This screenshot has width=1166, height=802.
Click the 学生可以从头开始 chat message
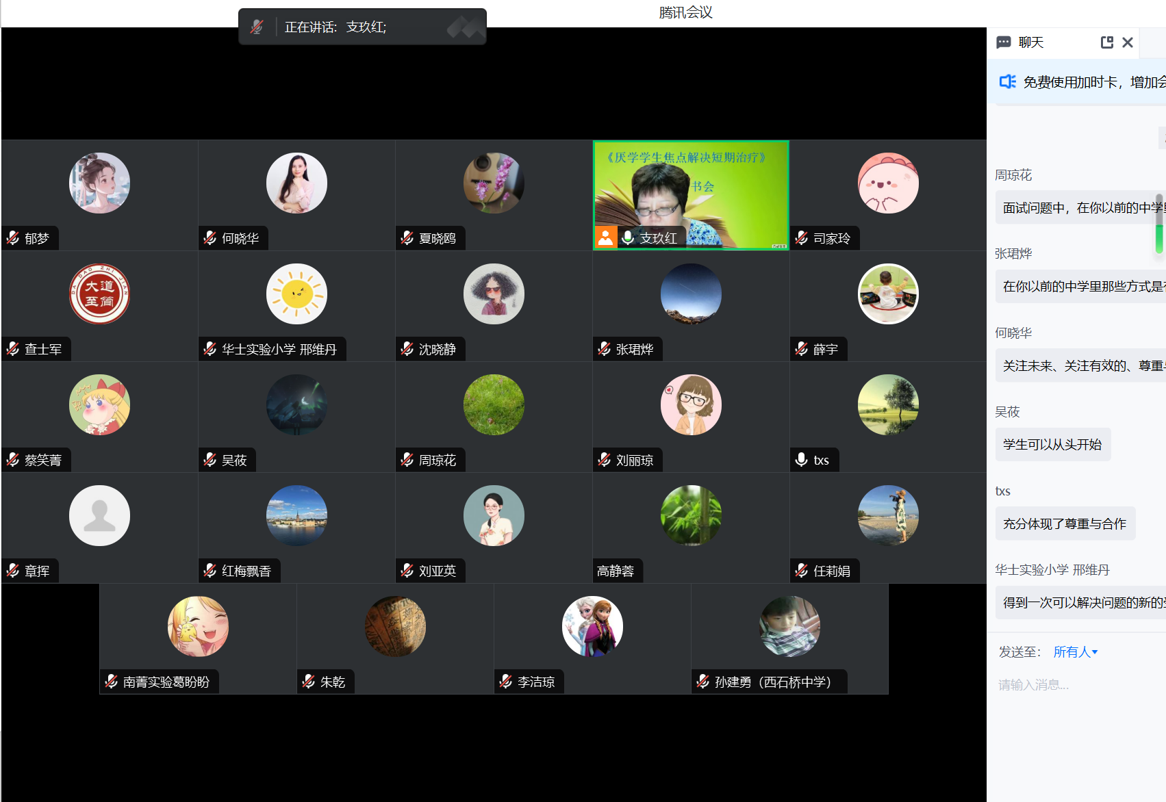pyautogui.click(x=1052, y=445)
